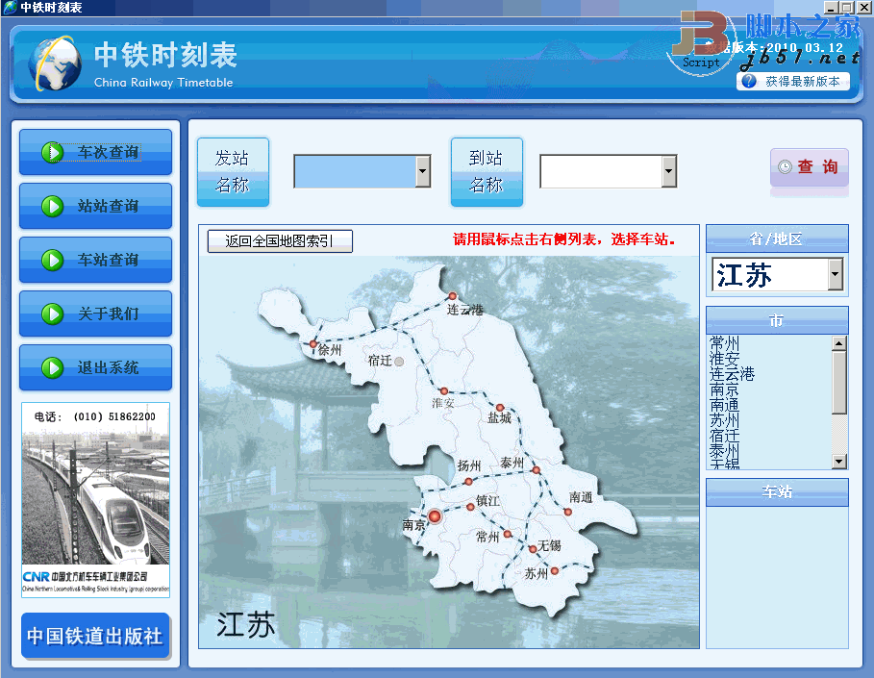This screenshot has height=678, width=874.
Task: Pick the 盐城 station dot on the map
Action: pyautogui.click(x=500, y=408)
